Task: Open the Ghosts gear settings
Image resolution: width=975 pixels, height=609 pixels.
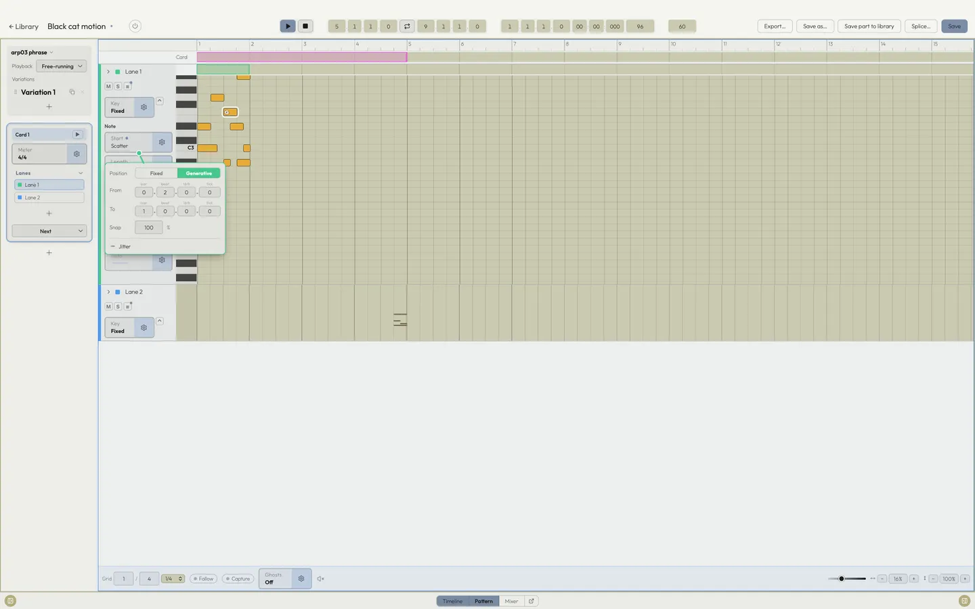Action: 301,579
